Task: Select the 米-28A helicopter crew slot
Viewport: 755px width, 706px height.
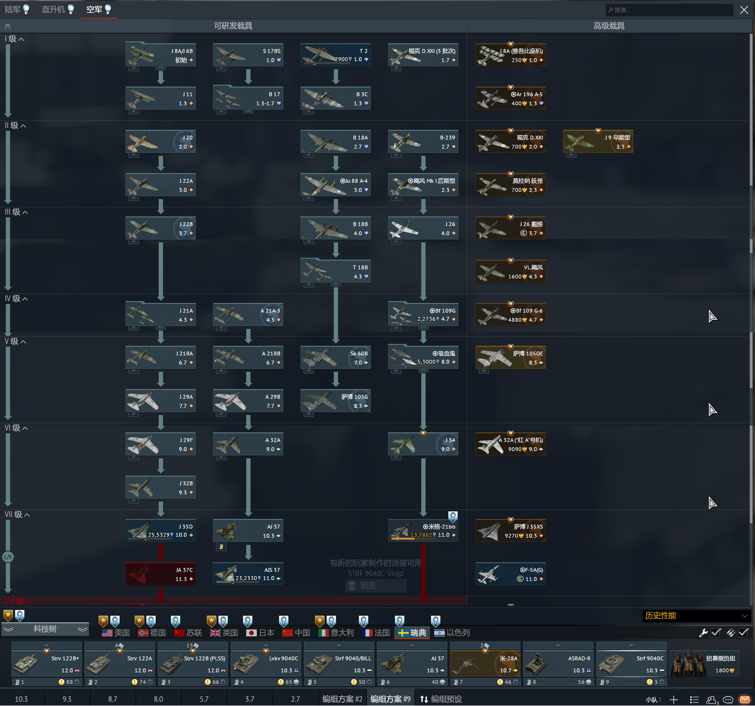Action: pyautogui.click(x=485, y=664)
